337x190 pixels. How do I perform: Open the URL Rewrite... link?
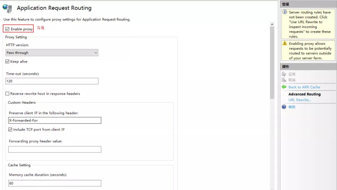tap(300, 100)
